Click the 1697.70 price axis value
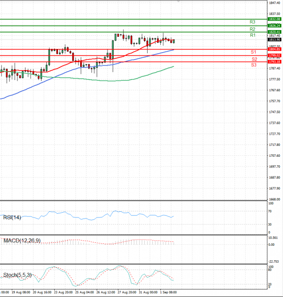This screenshot has width=283, height=297. (x=275, y=167)
